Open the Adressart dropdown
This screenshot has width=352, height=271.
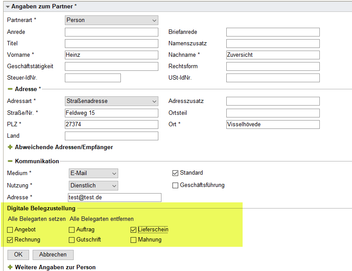coord(111,101)
